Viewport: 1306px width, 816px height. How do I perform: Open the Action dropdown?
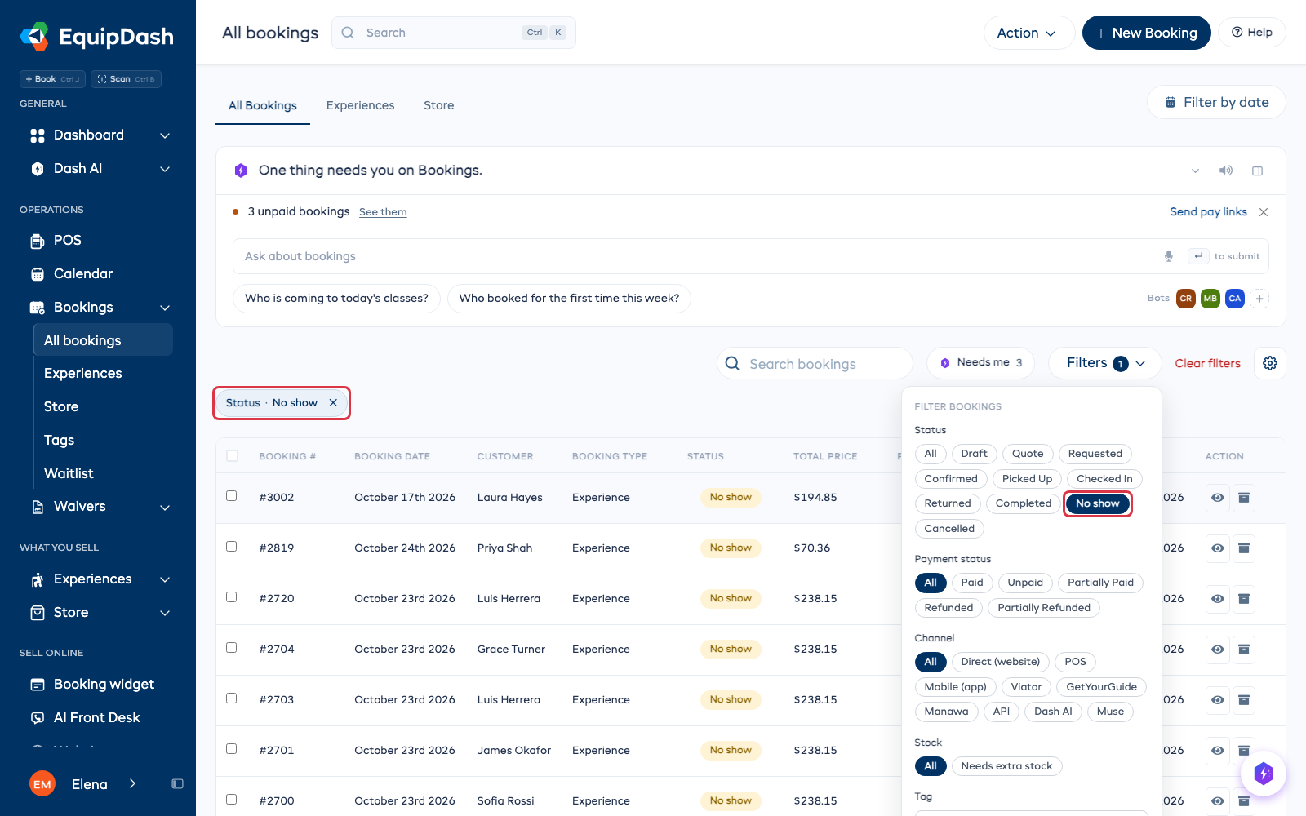1028,33
